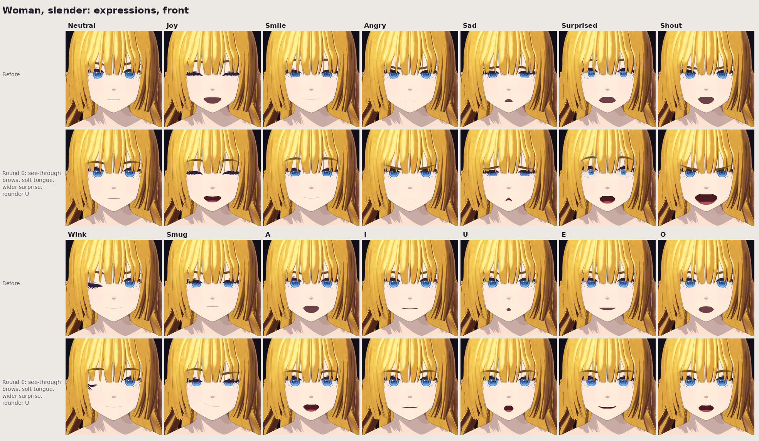The image size is (759, 441).
Task: Open the Before U viseme thumbnail
Action: [509, 288]
